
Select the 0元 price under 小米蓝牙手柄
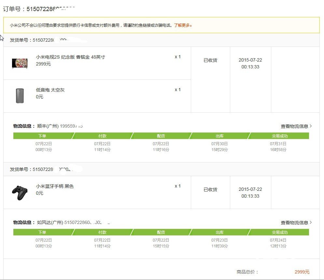click(39, 193)
